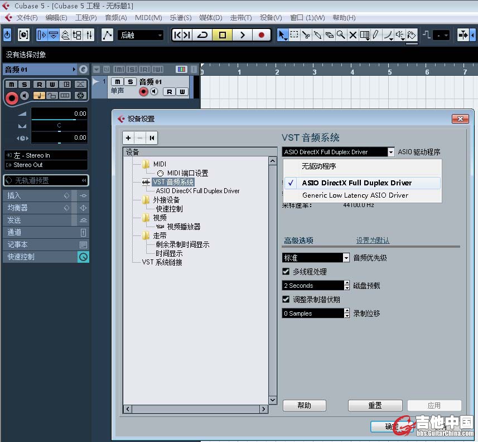Show the Inspector panel
478x442 pixels.
coord(42,35)
